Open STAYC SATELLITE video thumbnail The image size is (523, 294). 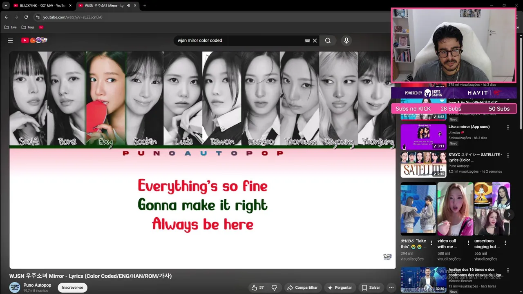click(423, 165)
